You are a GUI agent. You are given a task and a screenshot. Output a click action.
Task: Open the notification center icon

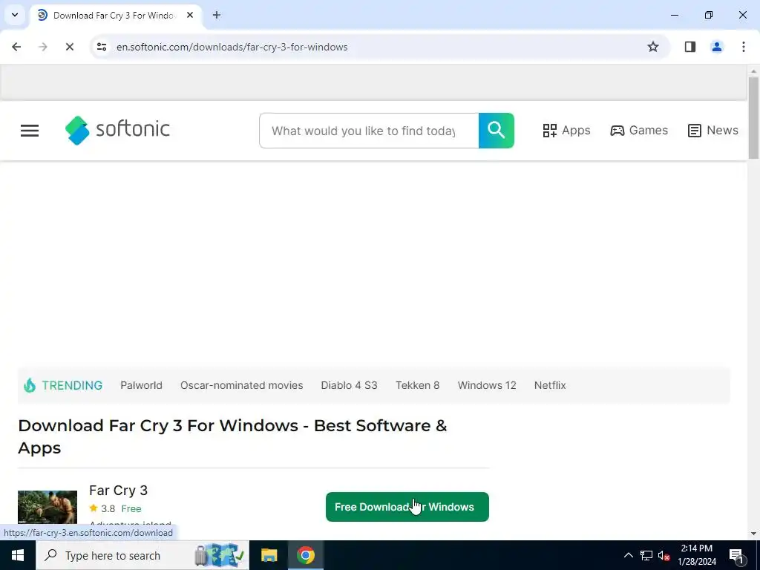tap(736, 555)
